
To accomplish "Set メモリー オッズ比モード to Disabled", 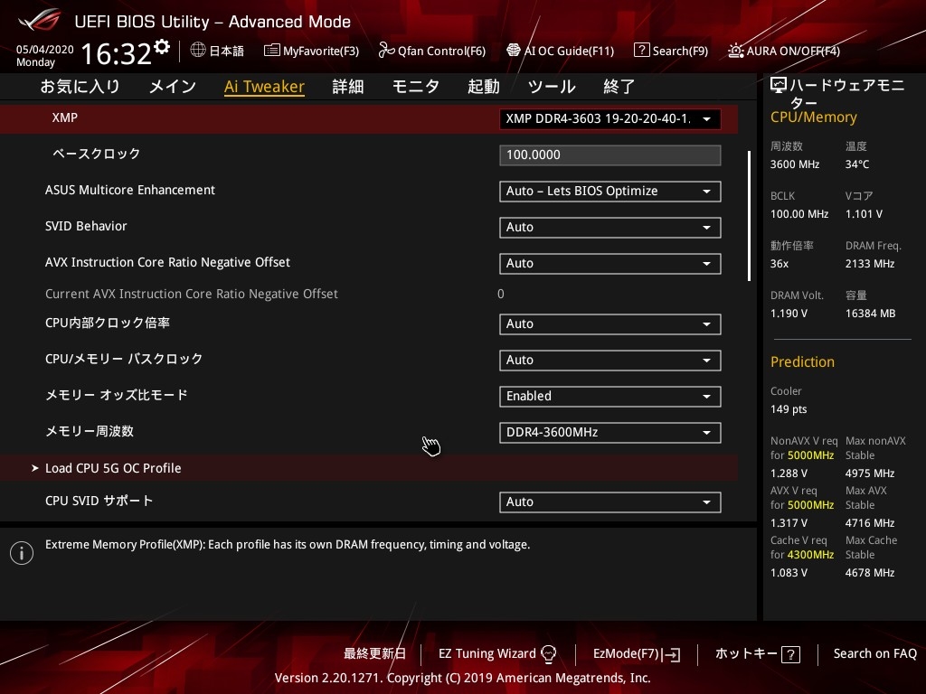I will (609, 396).
